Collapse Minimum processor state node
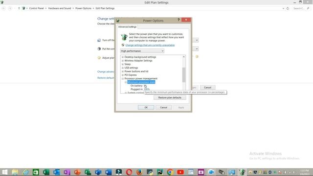This screenshot has height=176, width=313. pyautogui.click(x=126, y=82)
